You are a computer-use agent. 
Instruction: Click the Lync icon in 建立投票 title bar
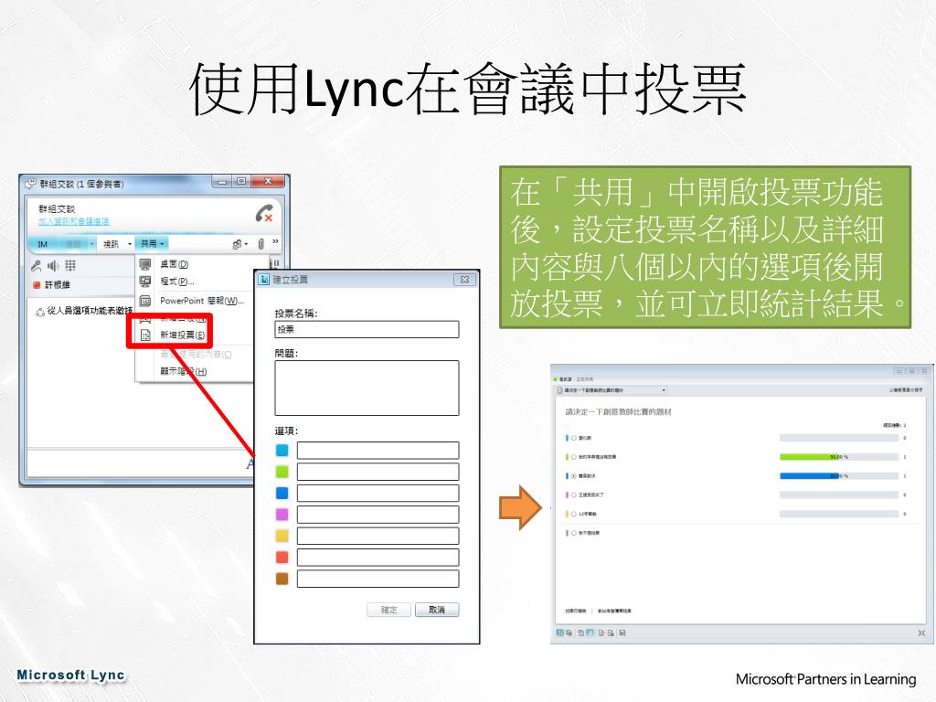[264, 280]
